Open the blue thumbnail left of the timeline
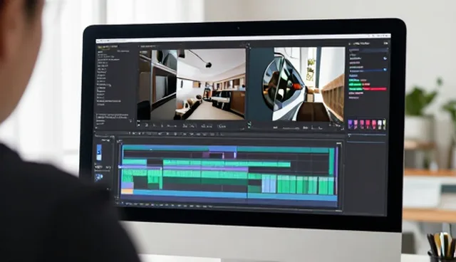 tap(99, 152)
